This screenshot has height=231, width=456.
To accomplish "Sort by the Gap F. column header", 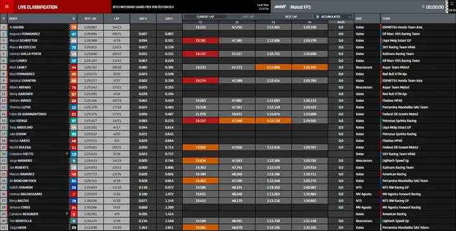I will point(169,18).
